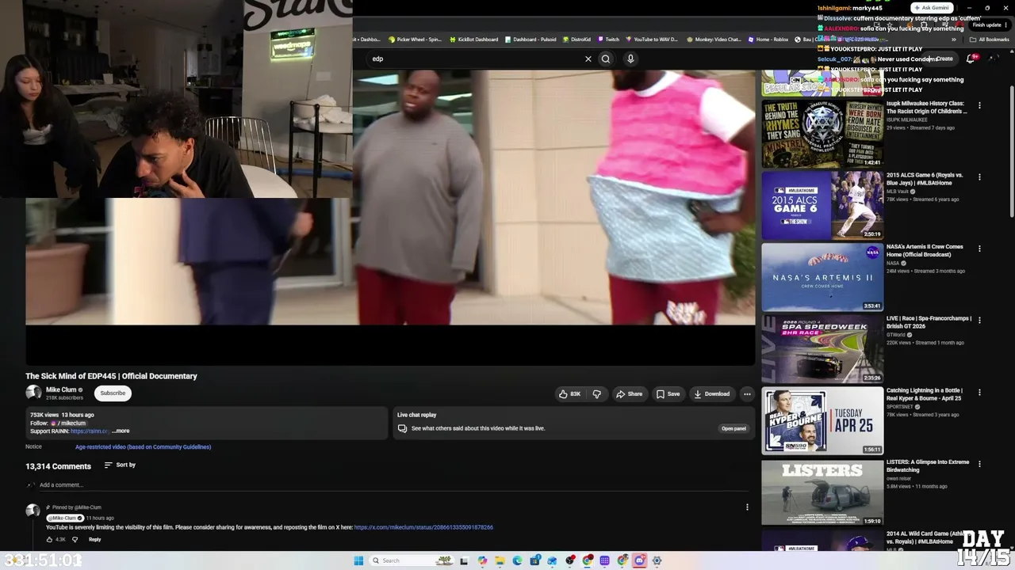Open 2015 ALCS Game 6 thumbnail
The height and width of the screenshot is (570, 1015).
point(822,205)
